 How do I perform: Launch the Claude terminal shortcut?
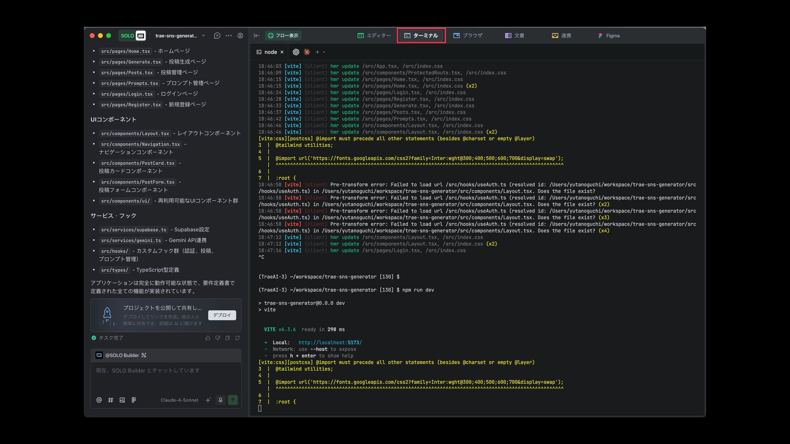pos(307,52)
